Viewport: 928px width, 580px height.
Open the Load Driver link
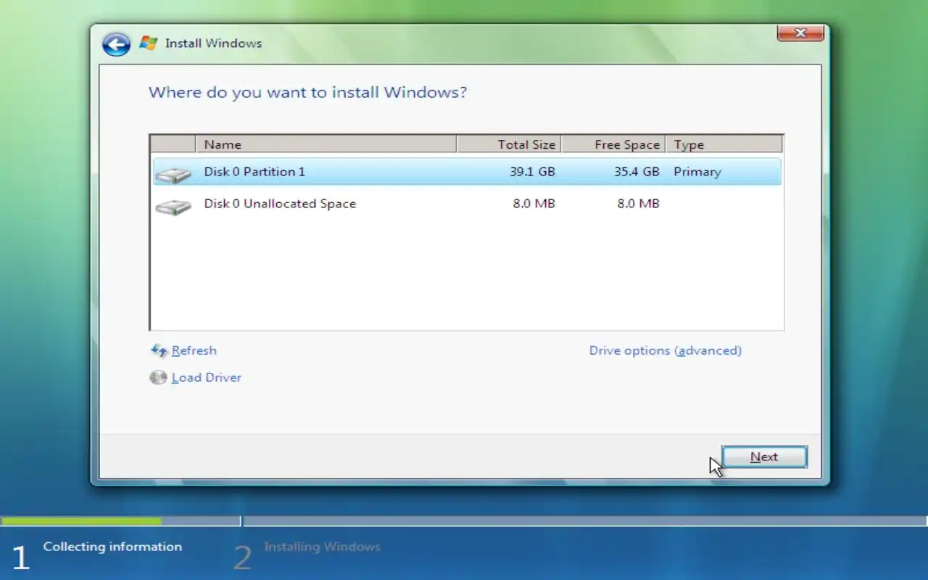pyautogui.click(x=207, y=378)
